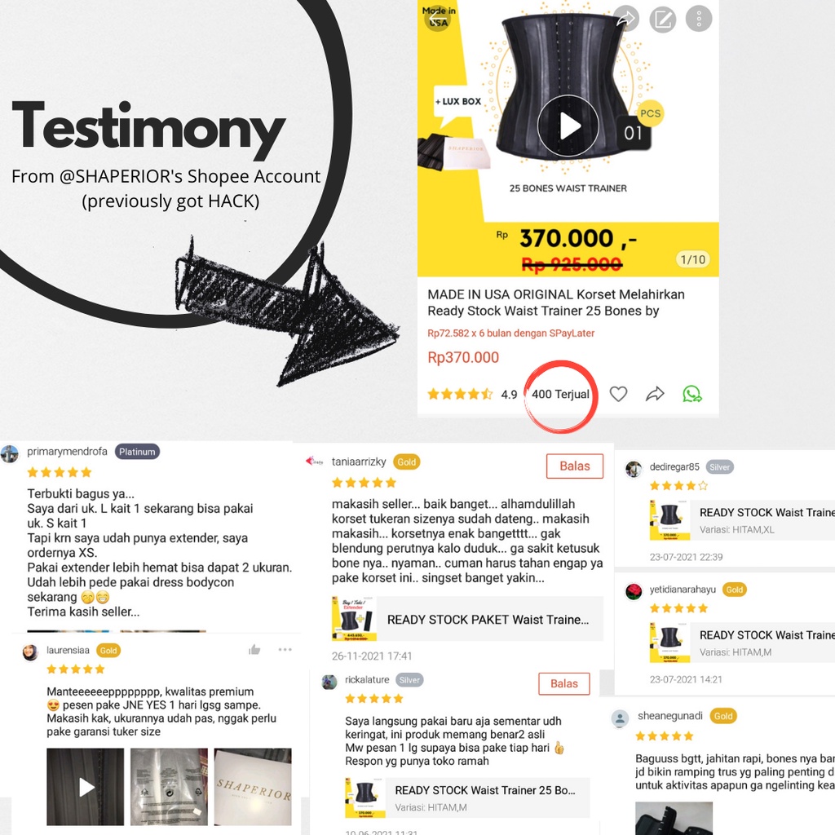Open READY STOCK PAKET Waist Trainer product link
835x835 pixels.
(467, 619)
